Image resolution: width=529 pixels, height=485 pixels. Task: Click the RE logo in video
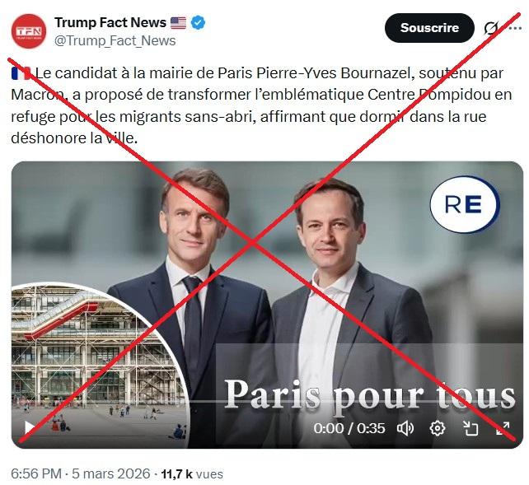[x=465, y=204]
